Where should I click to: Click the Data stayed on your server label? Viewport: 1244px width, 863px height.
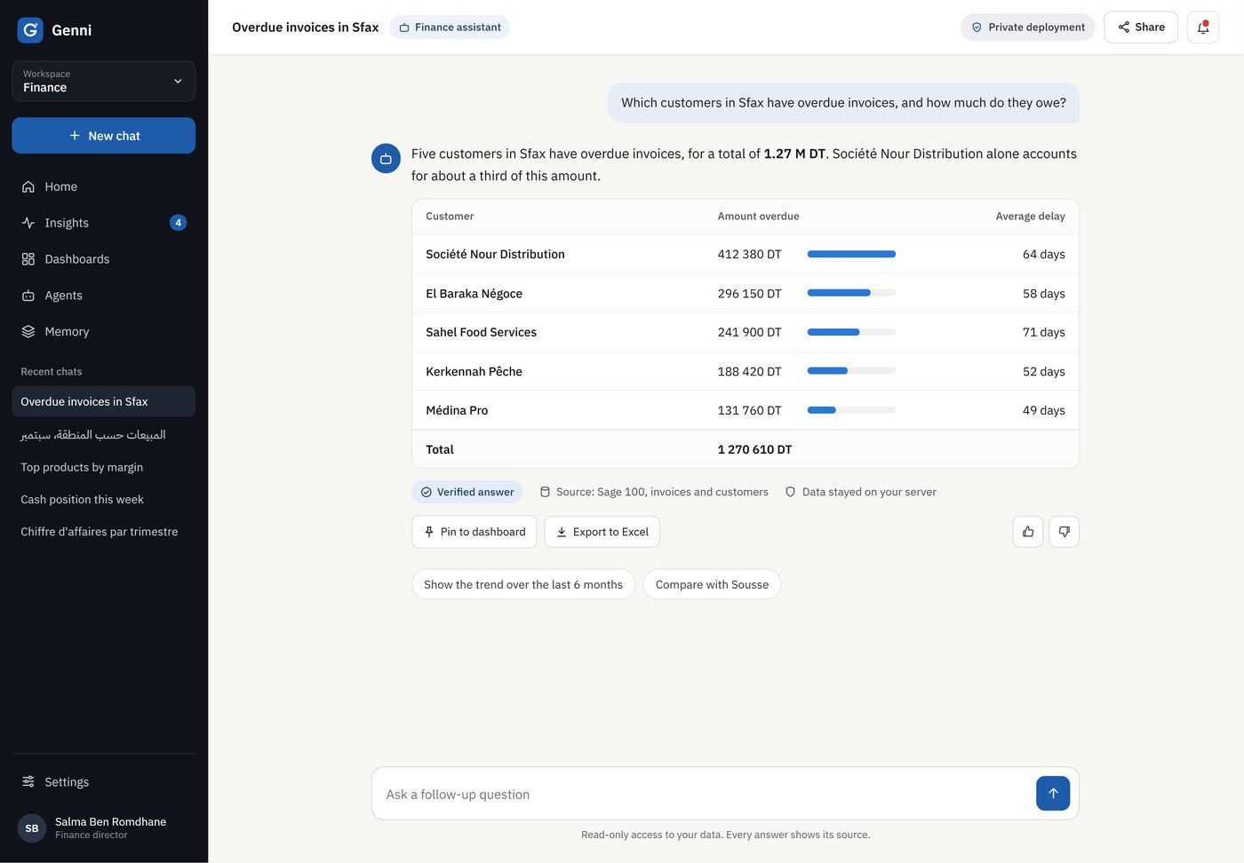tap(860, 492)
